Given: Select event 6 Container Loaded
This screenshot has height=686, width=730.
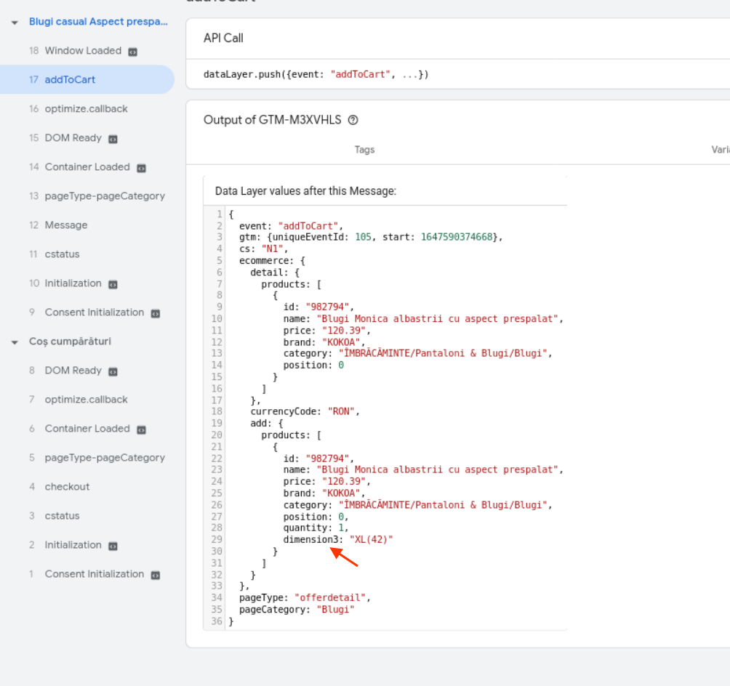Looking at the screenshot, I should [87, 428].
